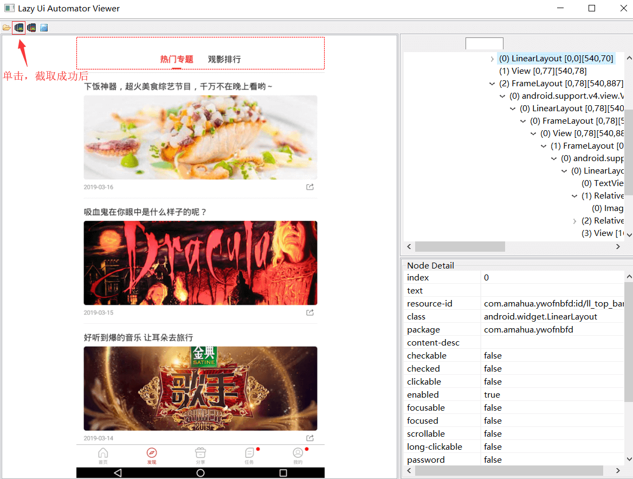Viewport: 633px width, 479px height.
Task: Collapse the (1) FrameLayout tree node
Action: tap(544, 146)
